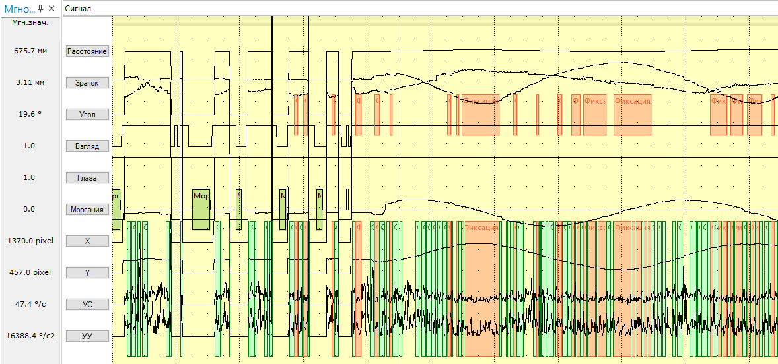778x364 pixels.
Task: Click the X coordinate channel button
Action: (x=87, y=241)
